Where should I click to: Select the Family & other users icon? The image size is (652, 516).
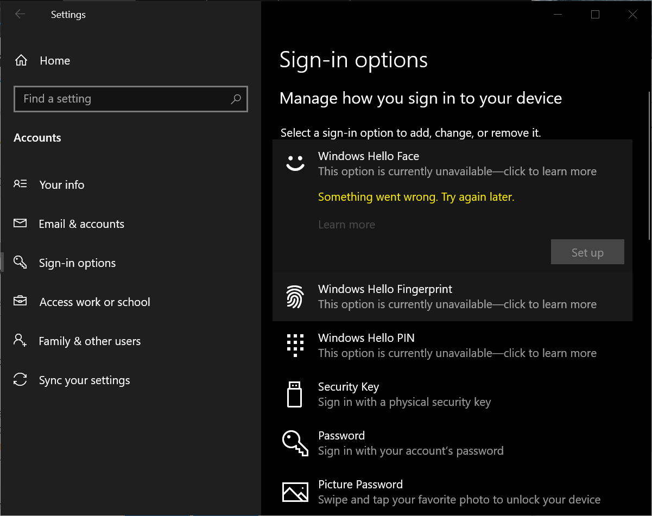(20, 341)
